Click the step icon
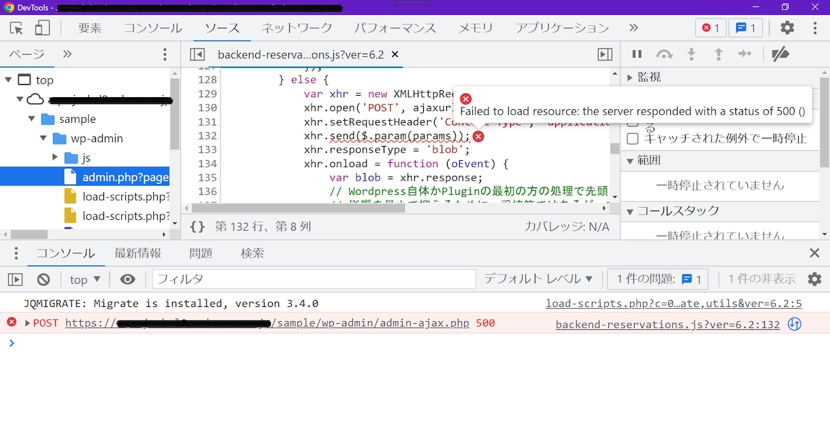 click(745, 54)
